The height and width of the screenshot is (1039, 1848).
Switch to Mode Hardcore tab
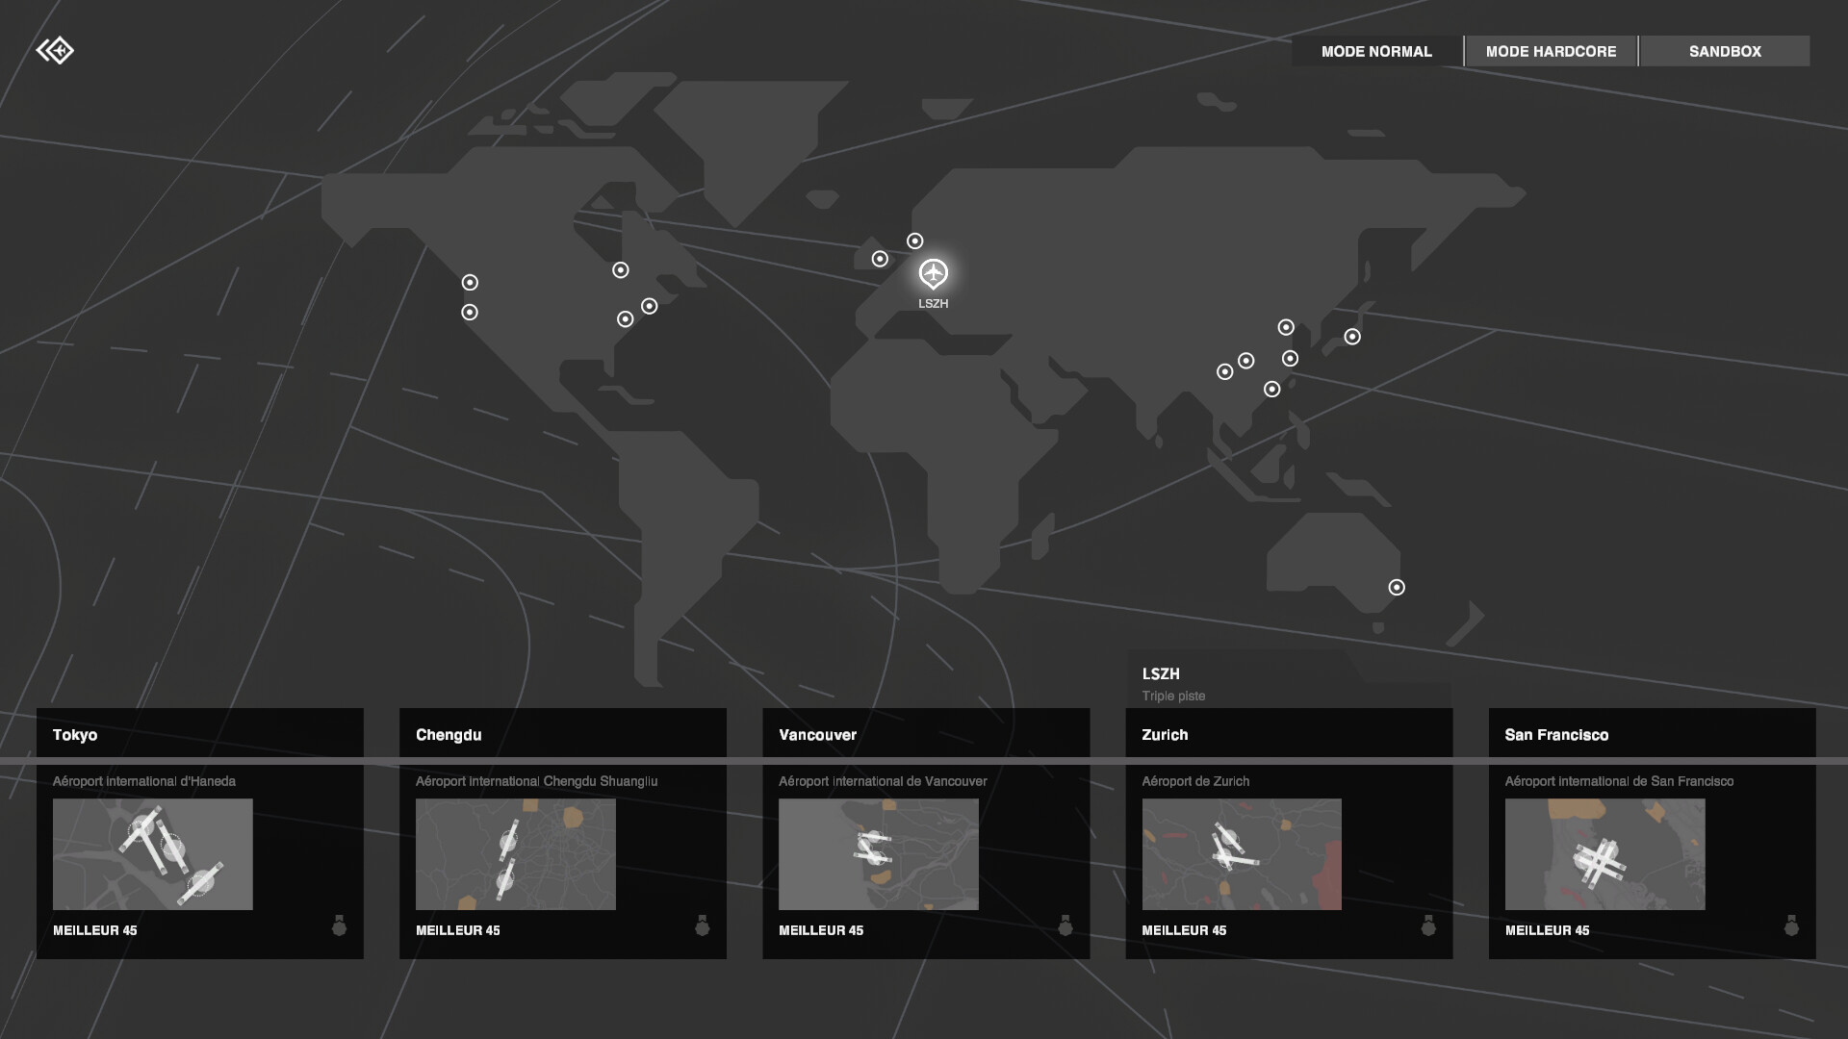(1551, 51)
